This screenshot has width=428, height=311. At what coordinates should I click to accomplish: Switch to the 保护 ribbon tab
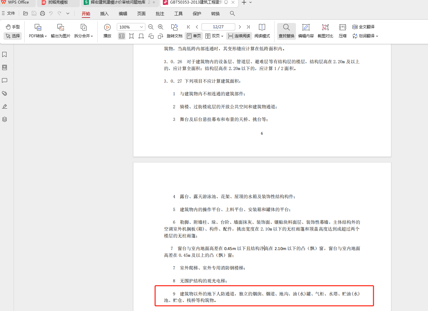click(x=197, y=14)
